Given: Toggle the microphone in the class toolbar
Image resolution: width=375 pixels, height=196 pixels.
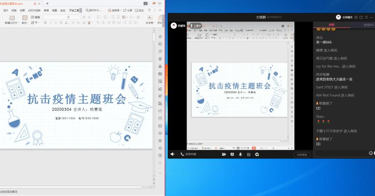Looking at the screenshot, I should pos(240,154).
